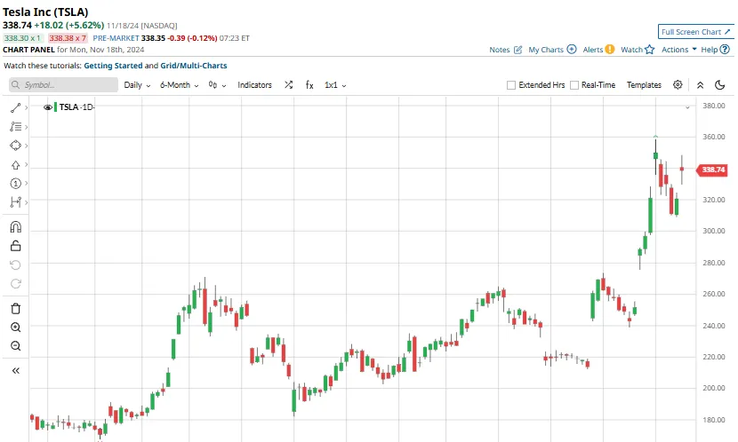Click the zoom in magnifier icon

(x=15, y=328)
